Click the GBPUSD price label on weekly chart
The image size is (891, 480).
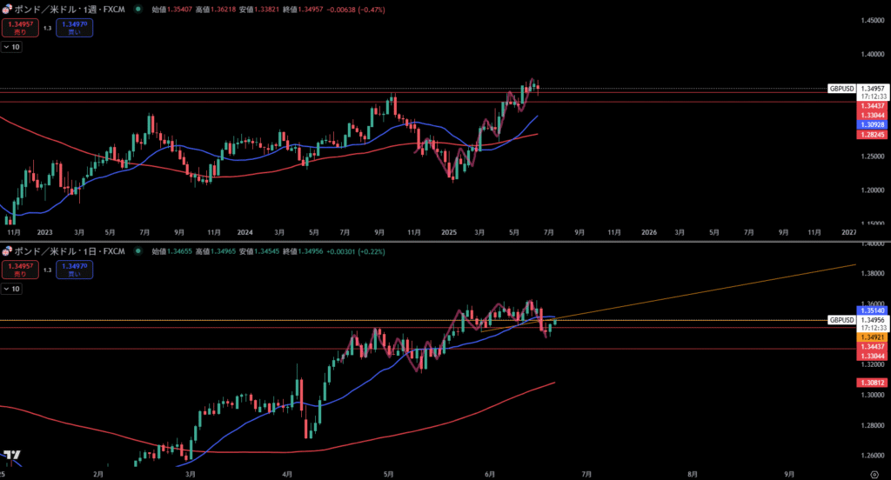(841, 89)
